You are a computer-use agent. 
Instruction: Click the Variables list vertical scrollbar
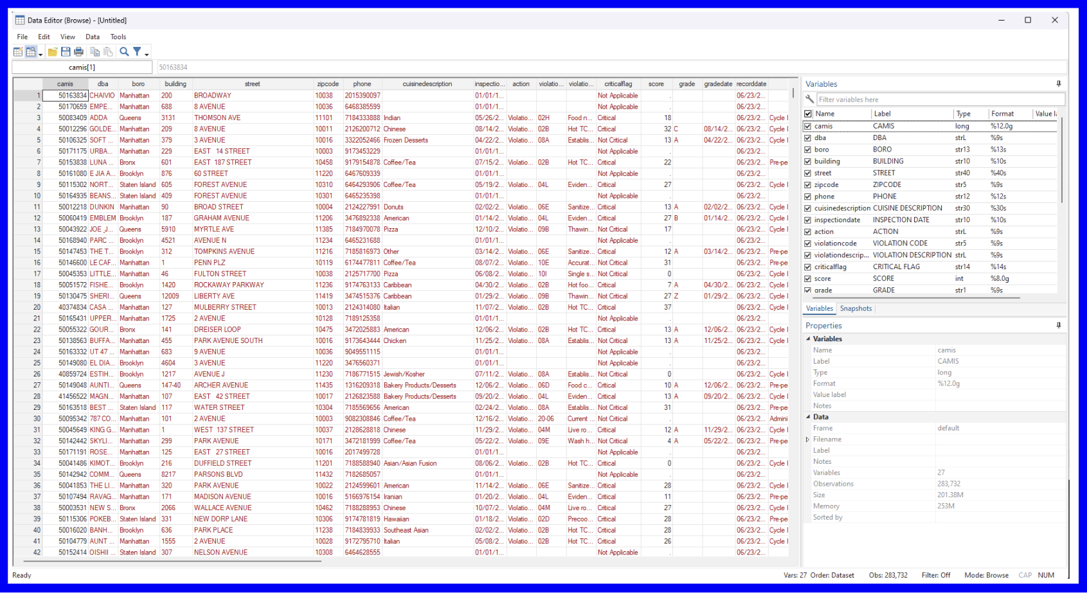(1062, 161)
